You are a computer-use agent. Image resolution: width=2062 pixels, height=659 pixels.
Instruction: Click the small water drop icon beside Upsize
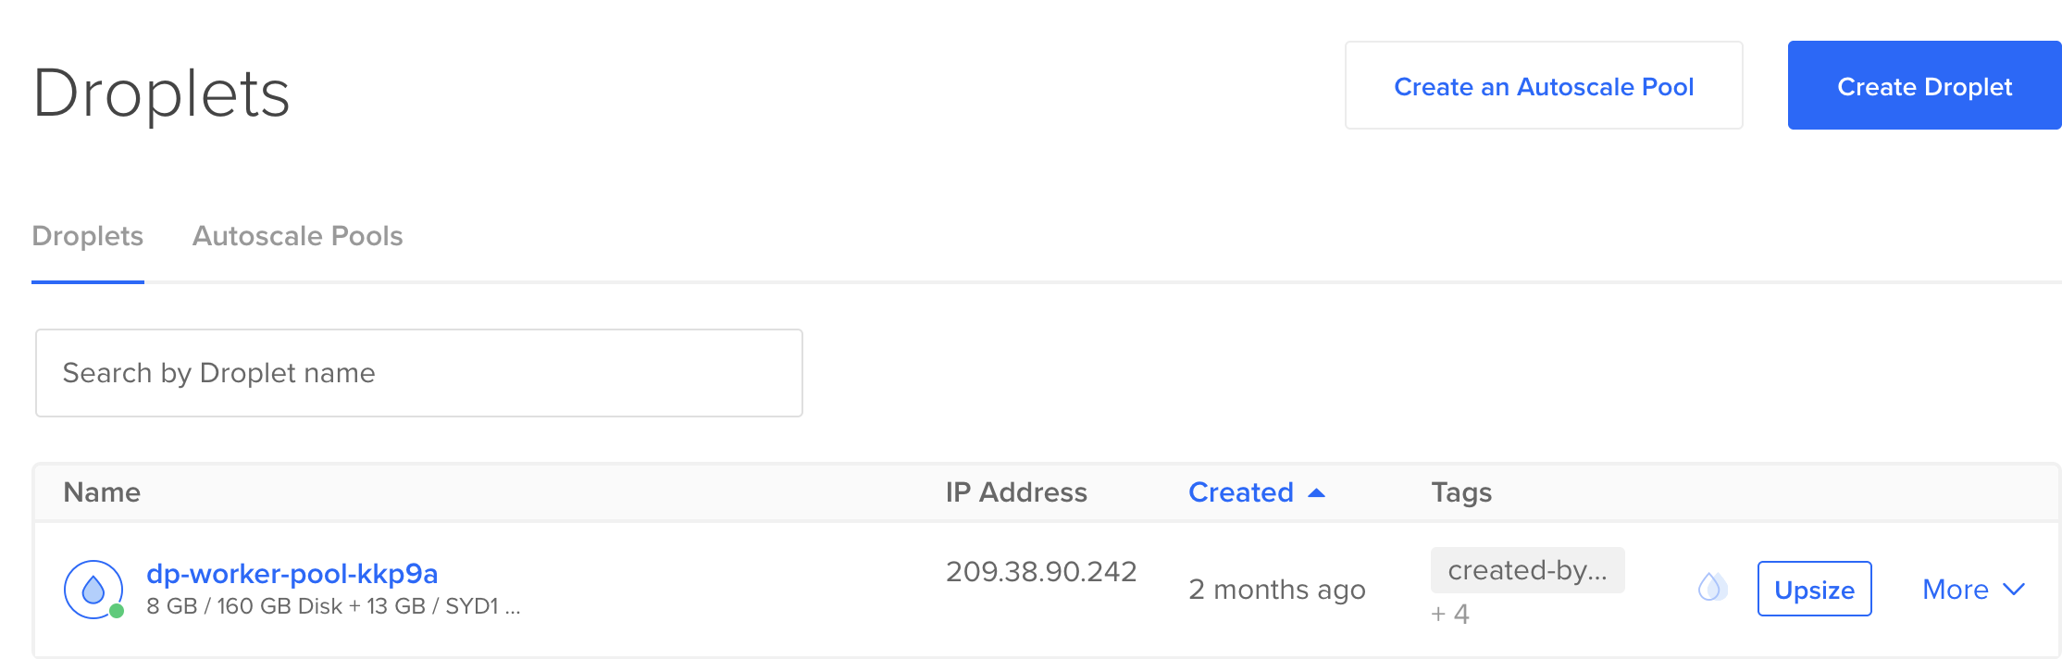(1711, 588)
